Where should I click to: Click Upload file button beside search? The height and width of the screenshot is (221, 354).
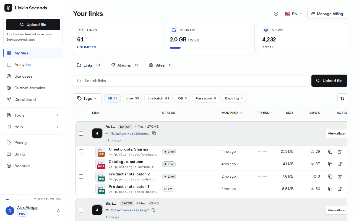pos(329,81)
